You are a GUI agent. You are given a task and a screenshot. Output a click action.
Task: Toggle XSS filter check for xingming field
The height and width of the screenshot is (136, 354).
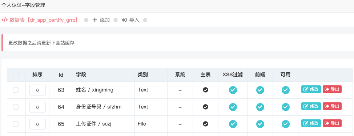coord(233,90)
